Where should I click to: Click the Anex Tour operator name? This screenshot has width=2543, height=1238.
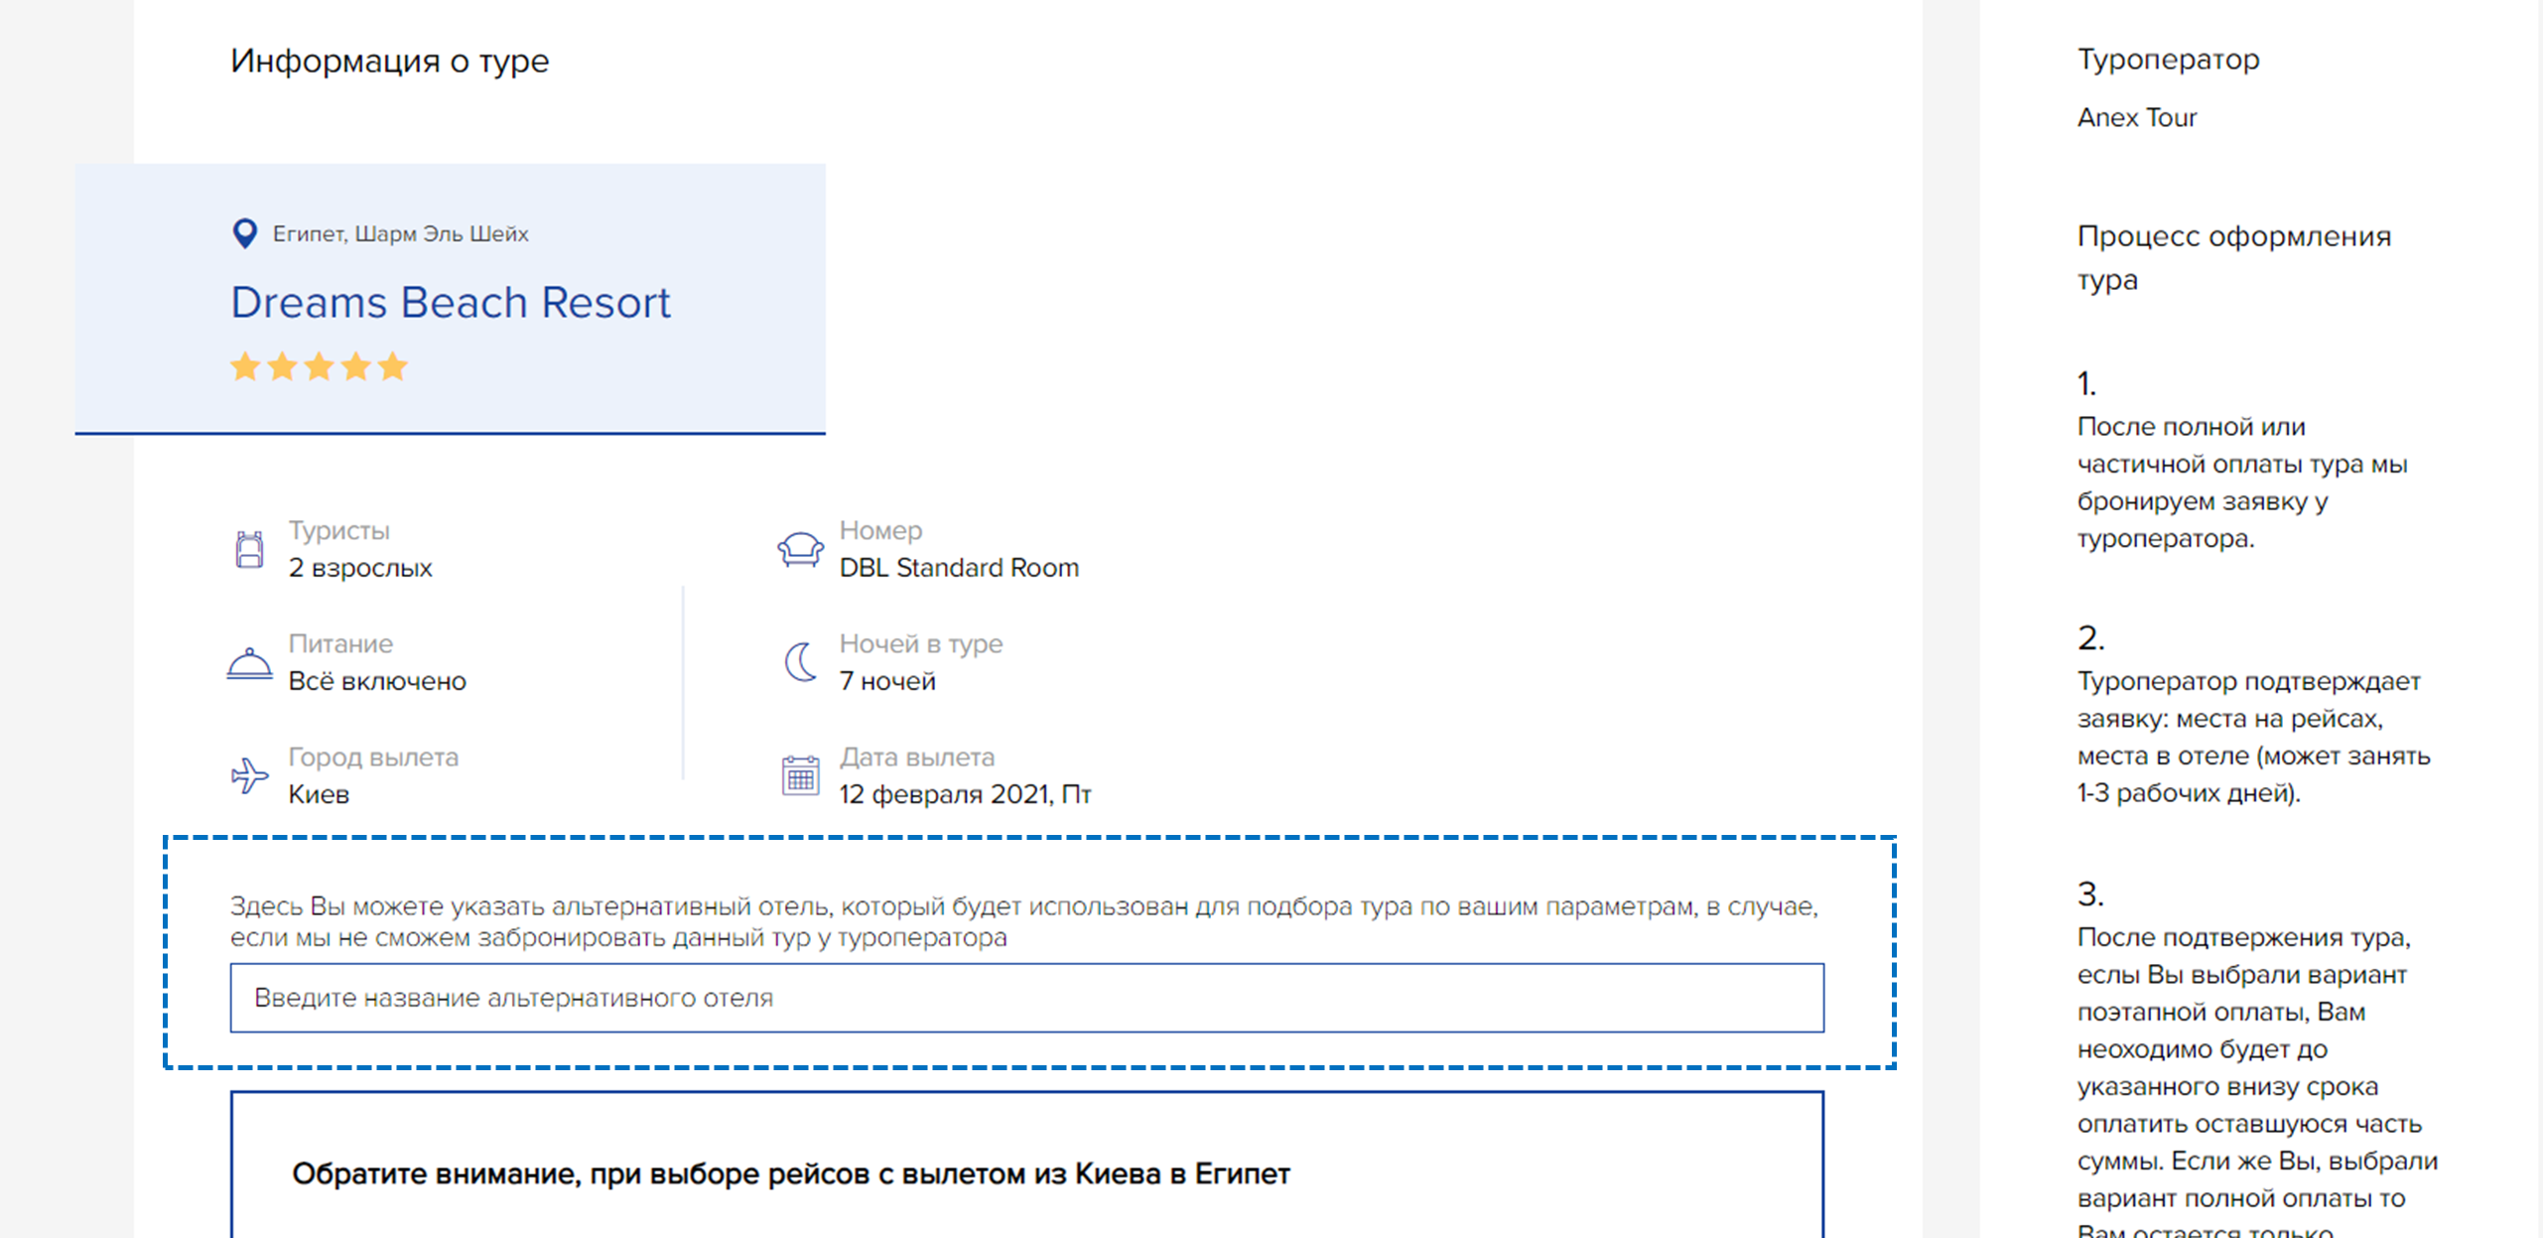[x=2136, y=118]
